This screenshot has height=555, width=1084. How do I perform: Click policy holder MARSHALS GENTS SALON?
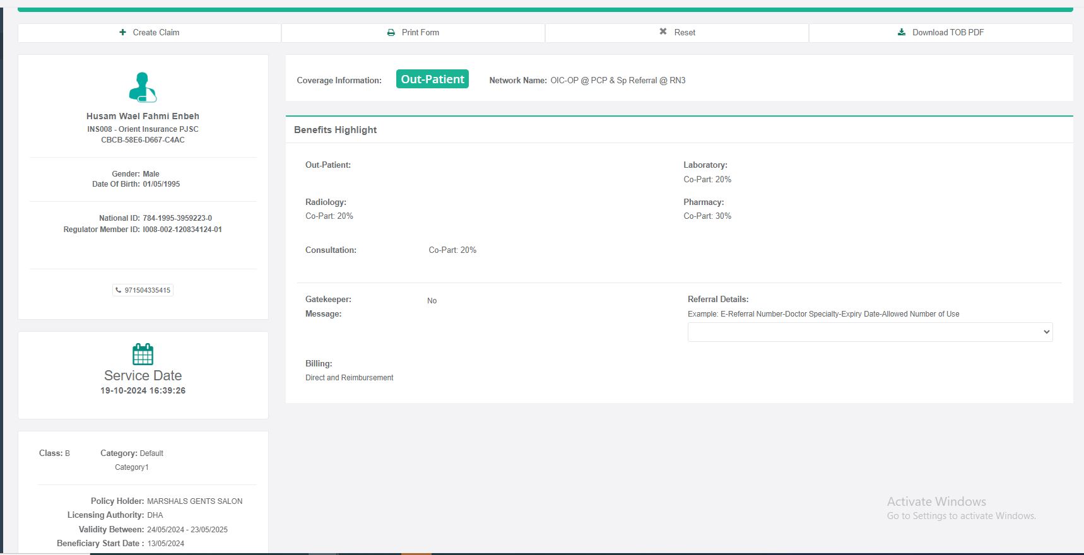pos(194,501)
